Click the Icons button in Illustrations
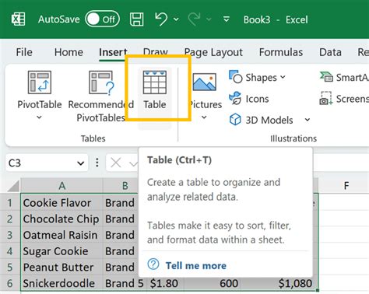Image resolution: width=369 pixels, height=294 pixels. [249, 99]
